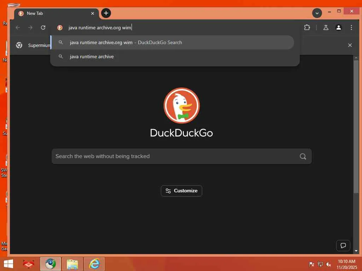Open the network tray icon

(x=320, y=264)
